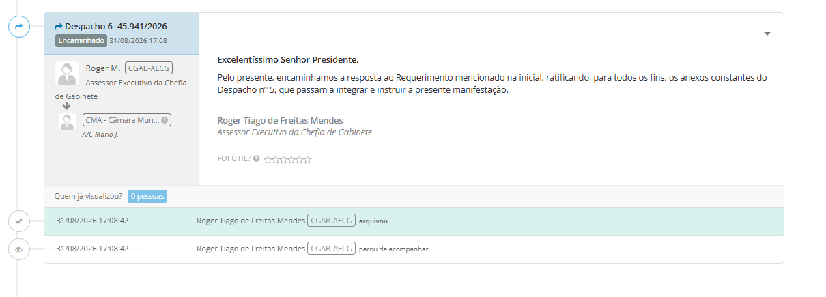Select the arquivou event row

click(414, 221)
